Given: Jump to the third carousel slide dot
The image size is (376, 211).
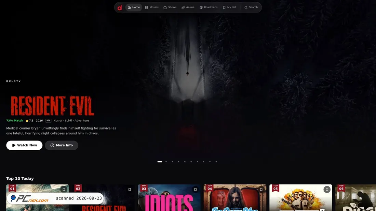Looking at the screenshot, I should pos(172,162).
